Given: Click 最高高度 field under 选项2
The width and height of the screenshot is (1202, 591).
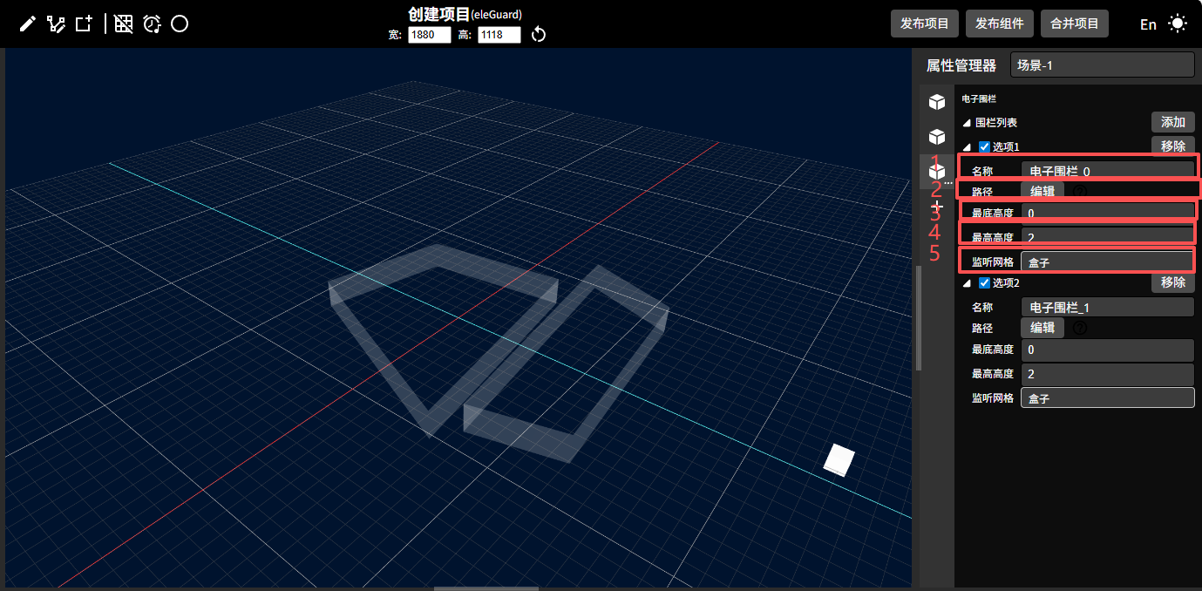Looking at the screenshot, I should coord(1107,374).
